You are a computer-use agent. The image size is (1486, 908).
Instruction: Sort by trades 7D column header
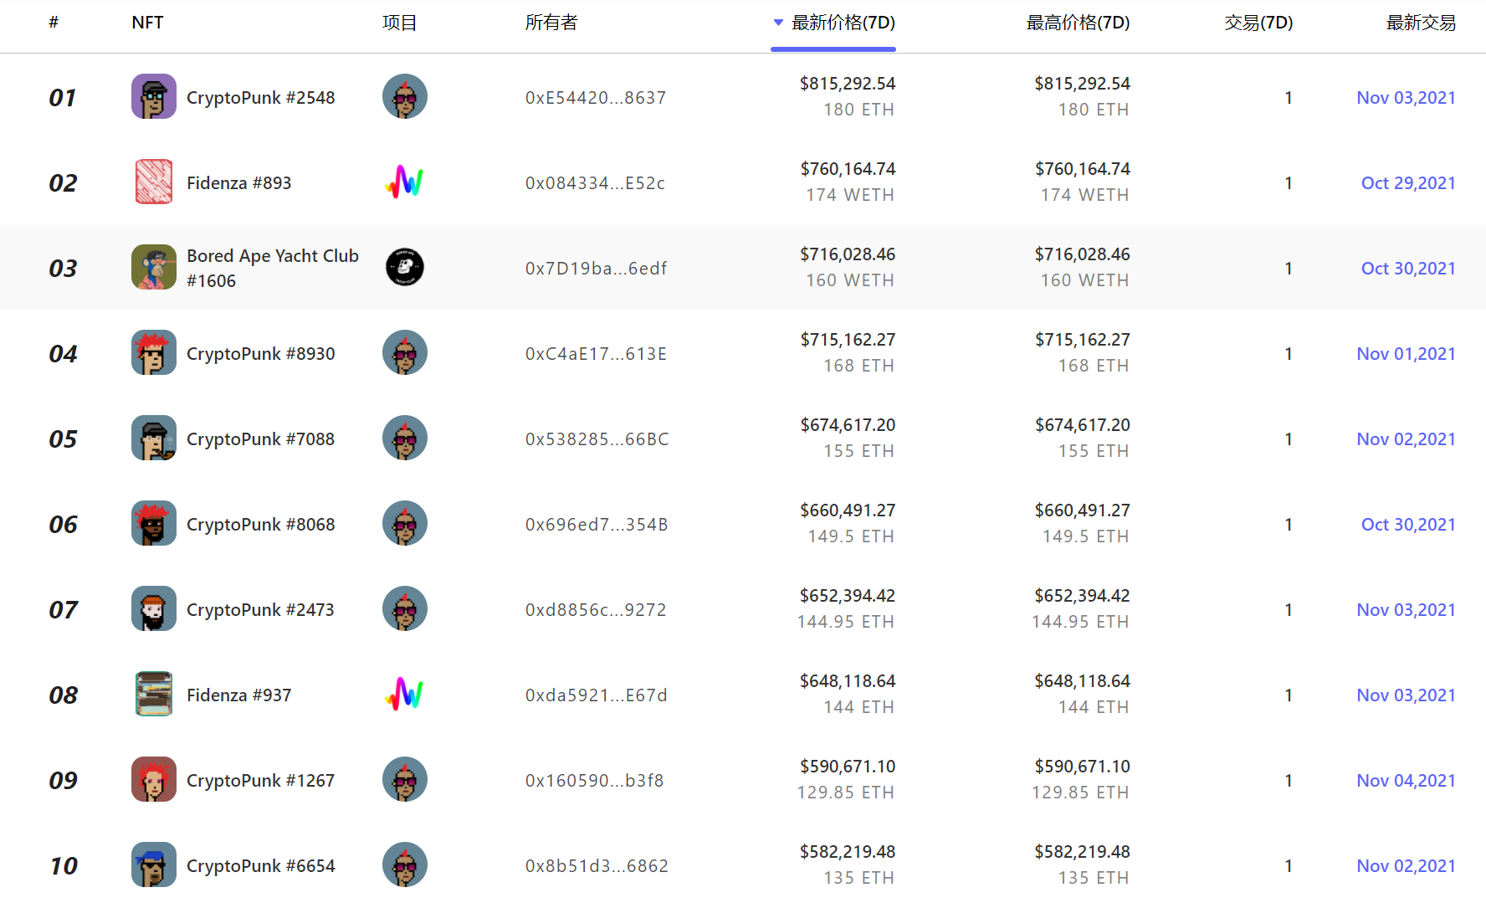[1258, 23]
